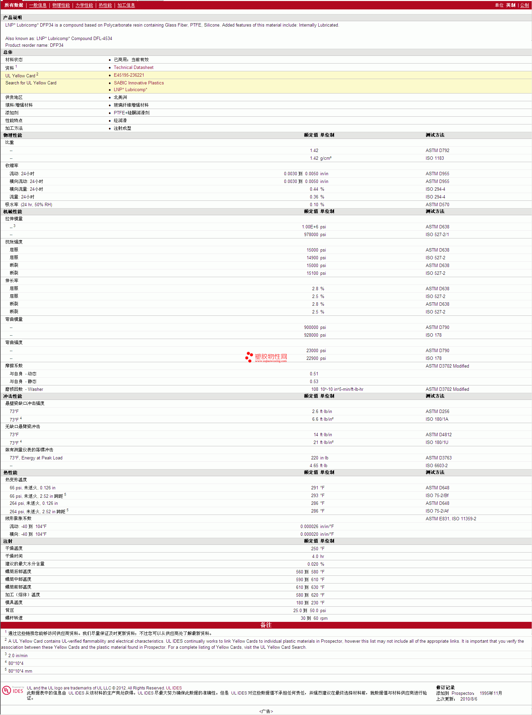This screenshot has height=715, width=532.
Task: Select 66 psi, 未退火, 0.126 in row
Action: pyautogui.click(x=266, y=488)
